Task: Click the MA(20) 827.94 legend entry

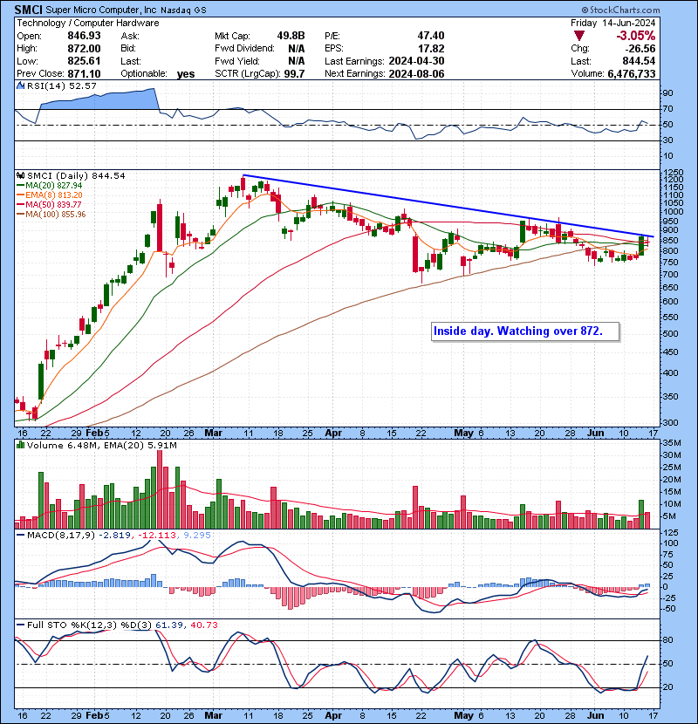Action: 50,186
